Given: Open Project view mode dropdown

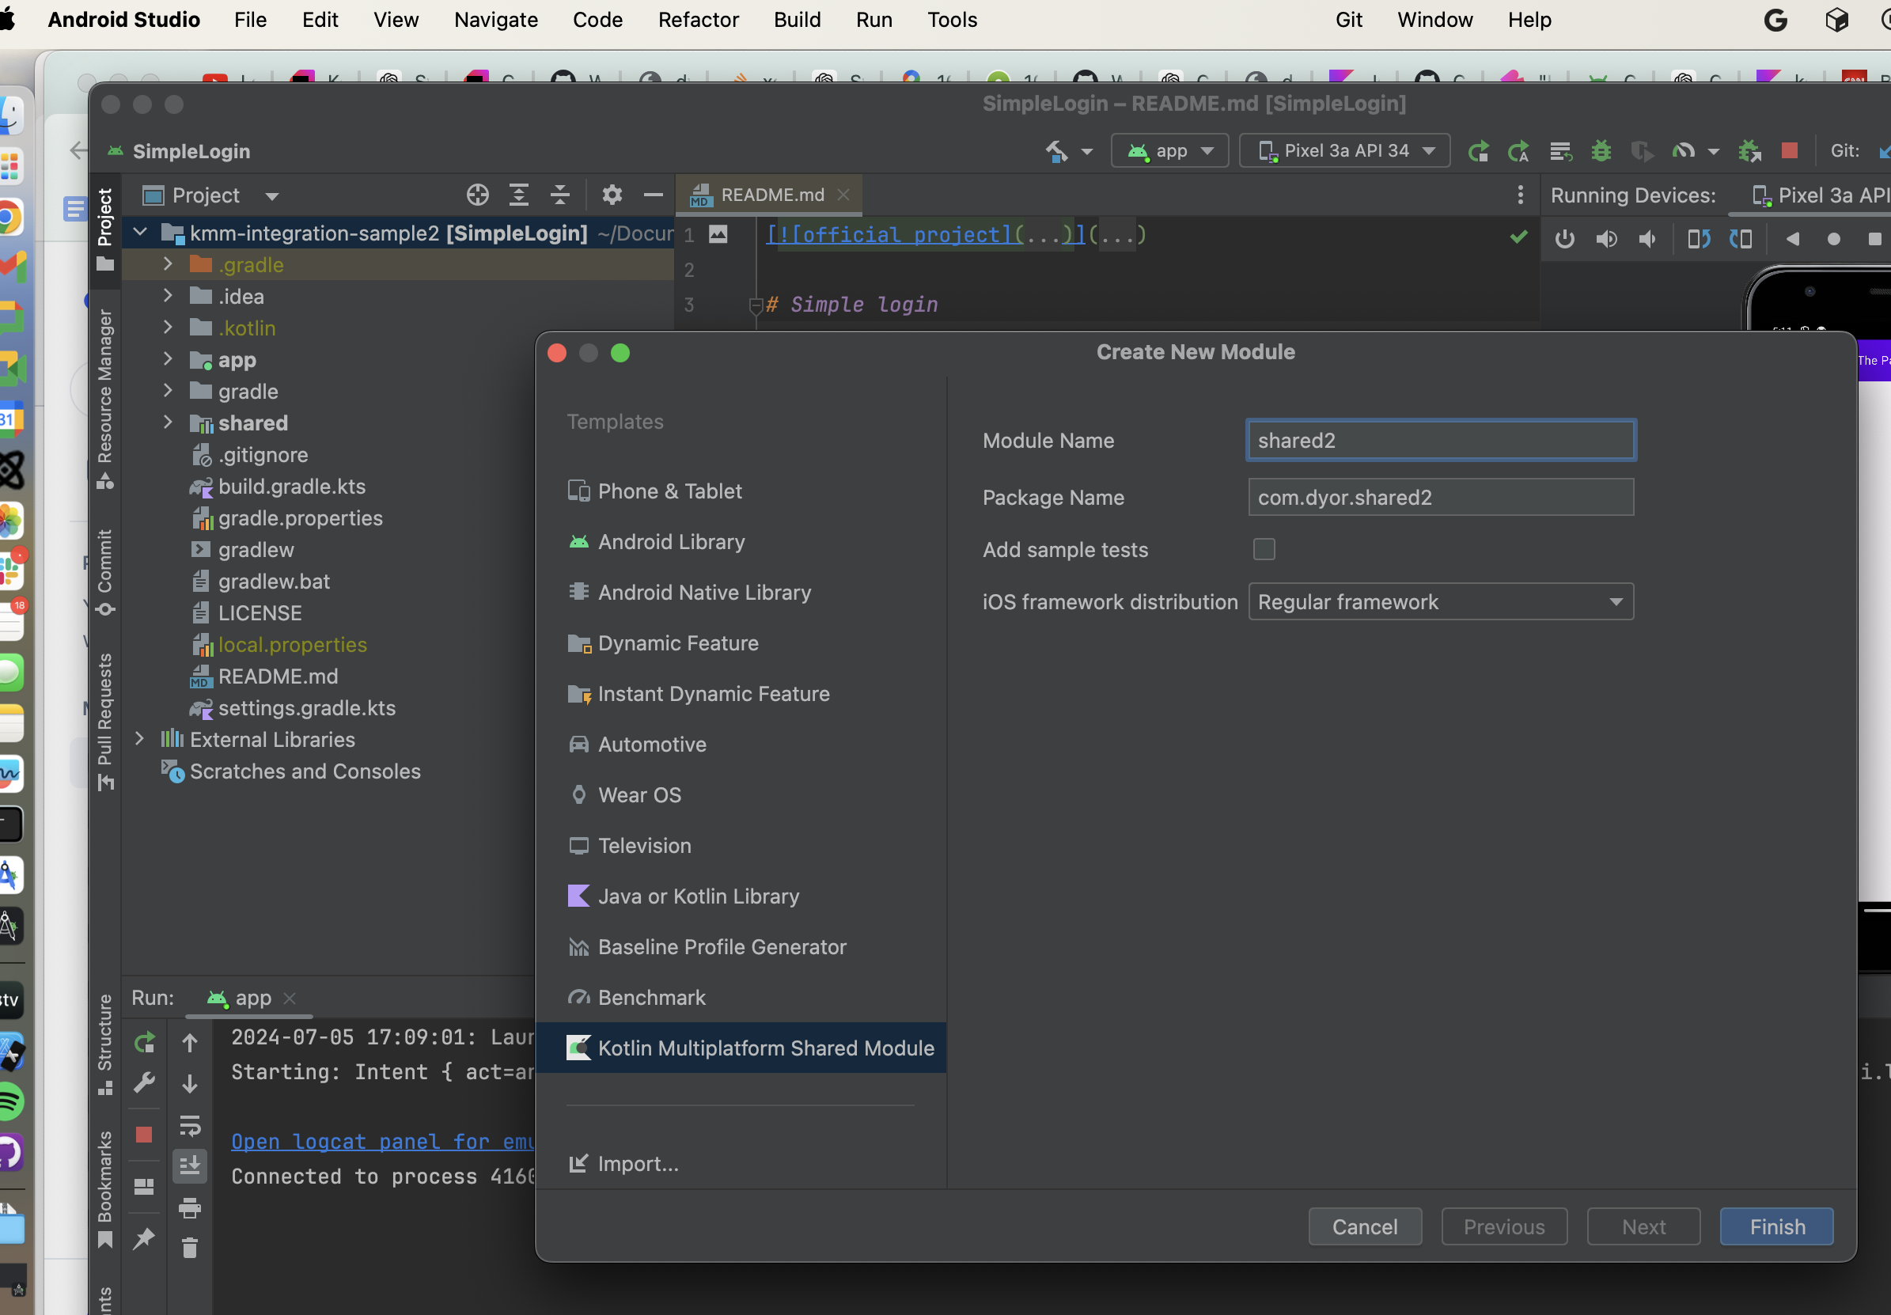Looking at the screenshot, I should coord(212,195).
